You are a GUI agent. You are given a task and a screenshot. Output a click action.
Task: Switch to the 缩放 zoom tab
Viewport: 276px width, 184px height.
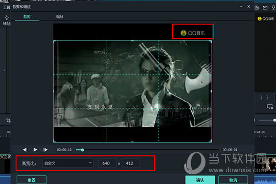click(60, 17)
